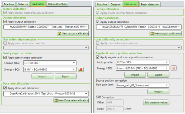Image resolution: width=185 pixels, height=114 pixels.
Task: Toggle Apply dose rate calibration checkbox
Action: [x=5, y=88]
